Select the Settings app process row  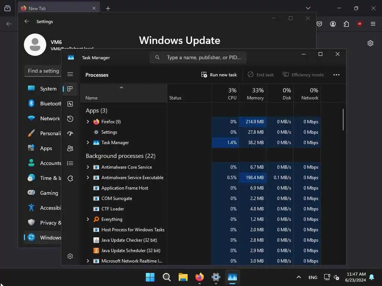tap(200, 132)
